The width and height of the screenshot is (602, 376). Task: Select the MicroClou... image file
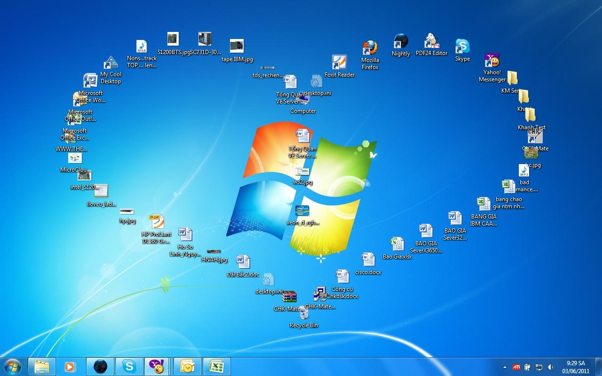[x=75, y=158]
